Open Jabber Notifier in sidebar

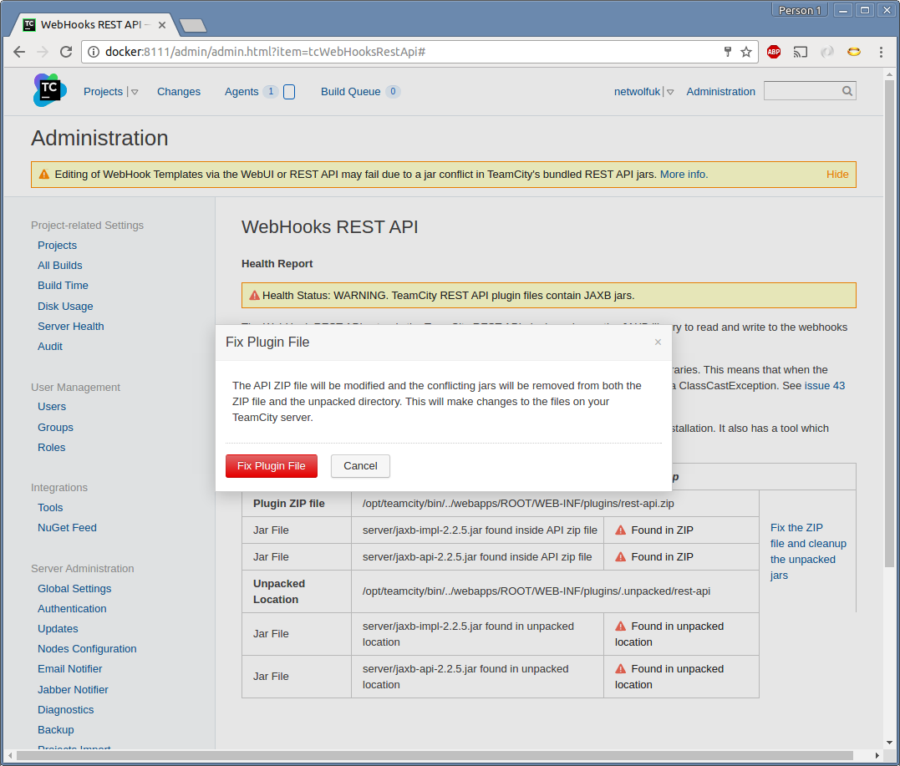point(73,690)
